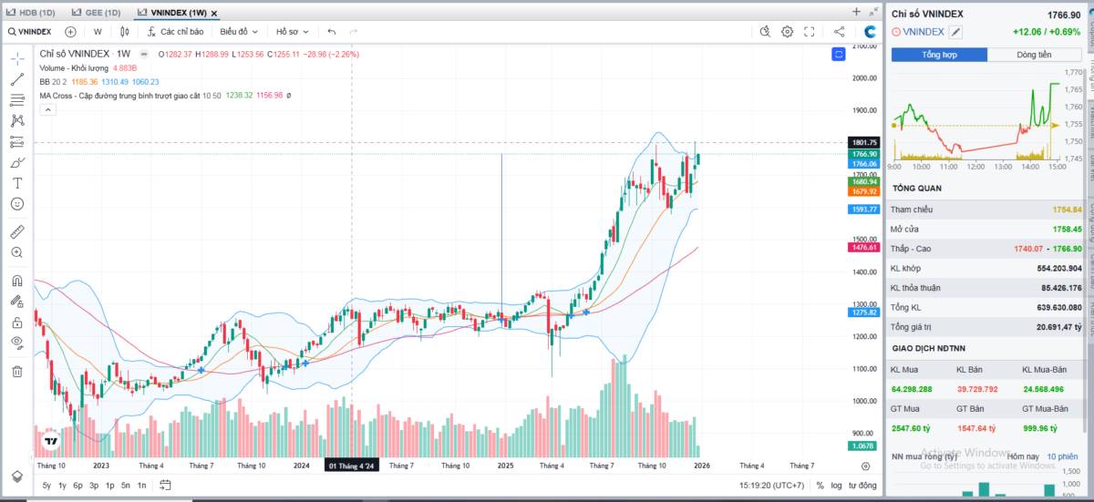Toggle percent scale button
1094x502 pixels.
point(820,486)
